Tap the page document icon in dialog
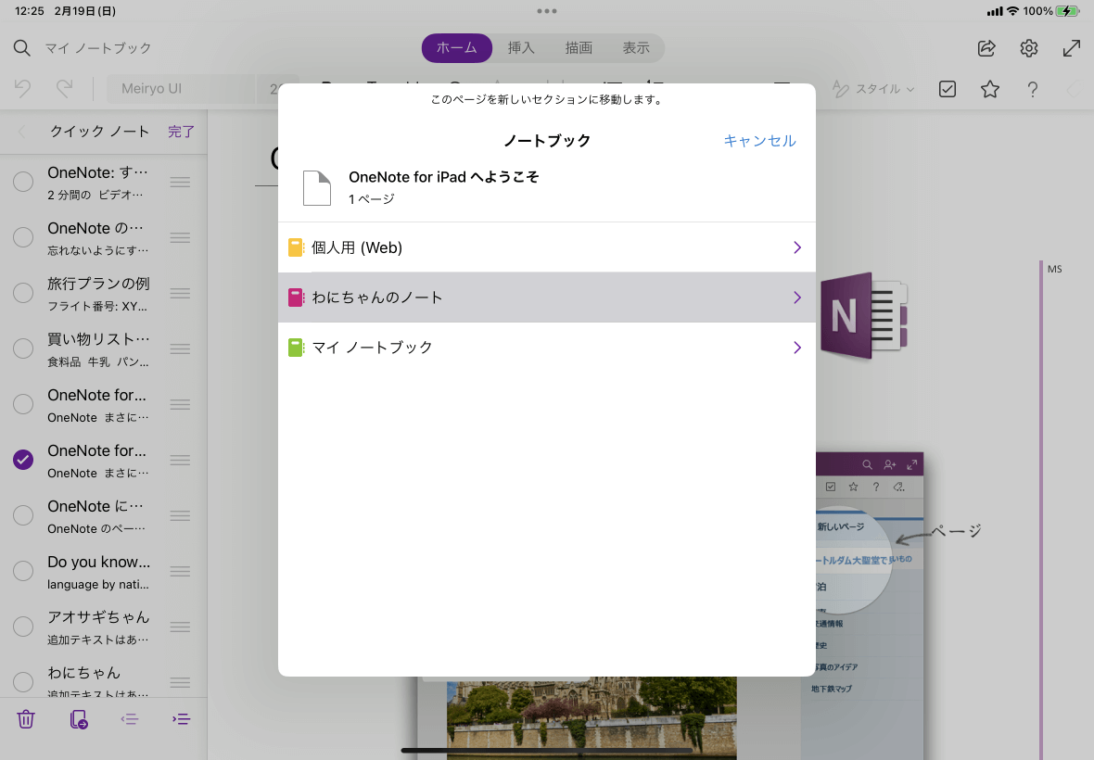 tap(317, 187)
